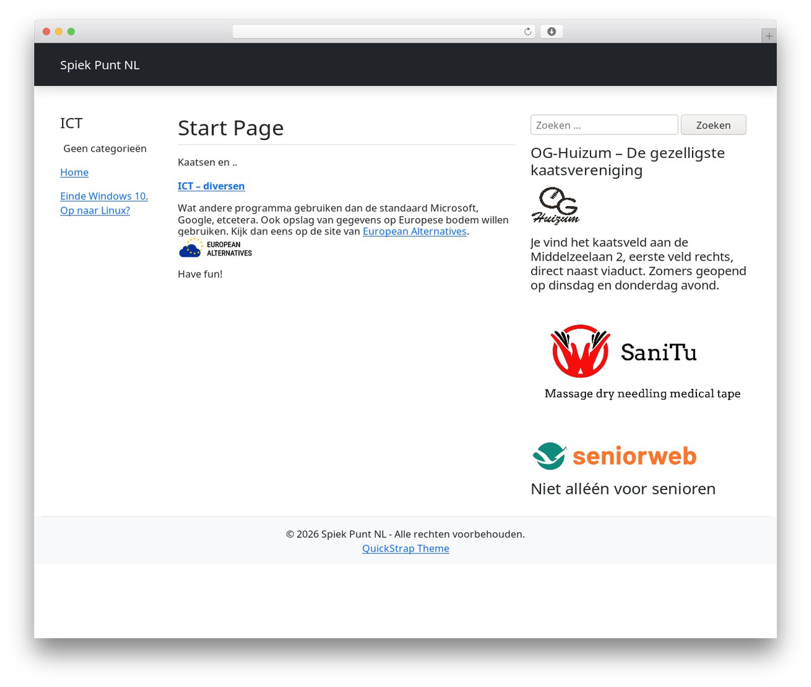Focus the 'Zoeken ...' search input field

click(604, 125)
